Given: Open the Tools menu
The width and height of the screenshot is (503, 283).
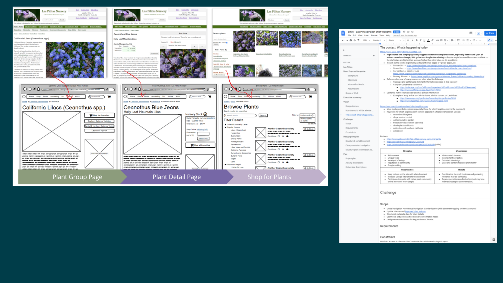Looking at the screenshot, I should (382, 35).
